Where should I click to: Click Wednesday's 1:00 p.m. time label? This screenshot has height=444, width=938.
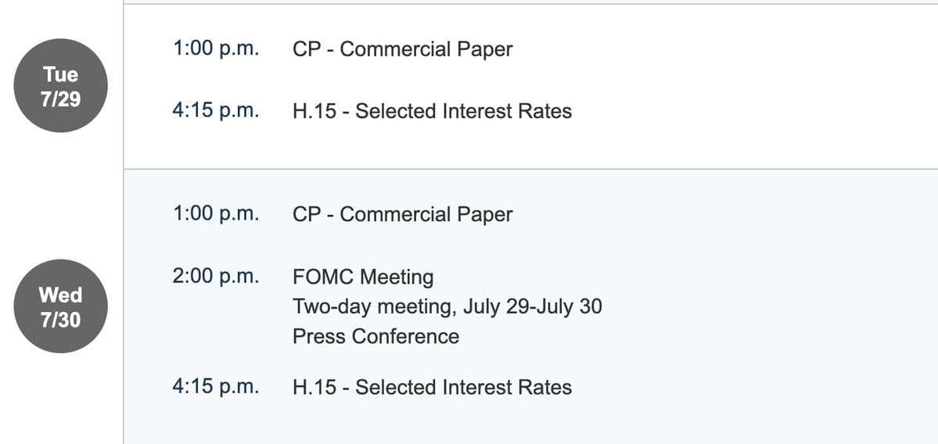[x=216, y=214]
